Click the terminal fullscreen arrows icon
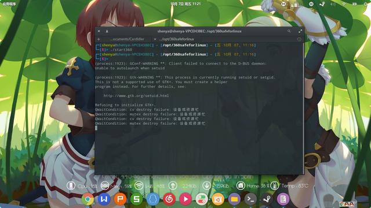 (x=300, y=31)
